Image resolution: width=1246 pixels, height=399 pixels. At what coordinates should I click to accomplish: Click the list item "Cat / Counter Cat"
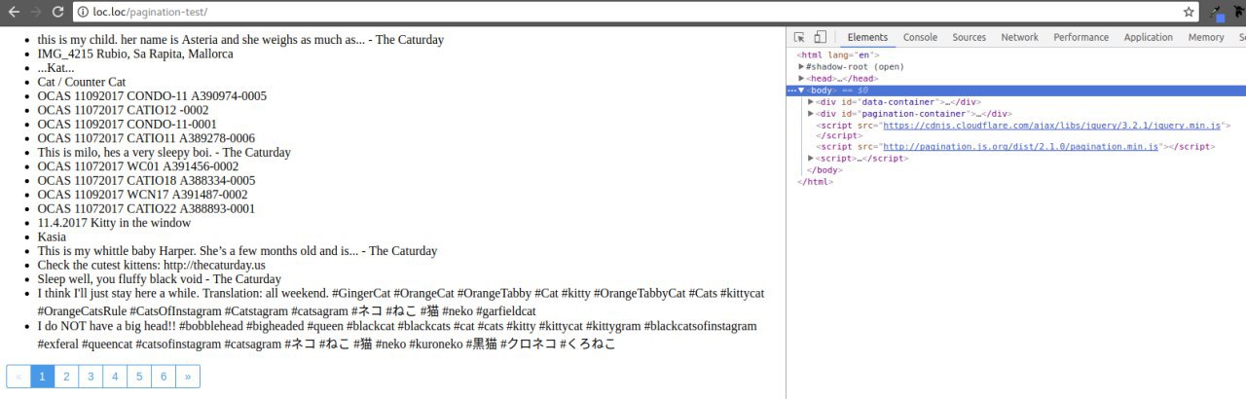(x=82, y=83)
